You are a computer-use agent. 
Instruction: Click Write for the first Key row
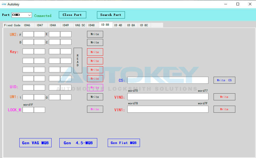pos(95,52)
